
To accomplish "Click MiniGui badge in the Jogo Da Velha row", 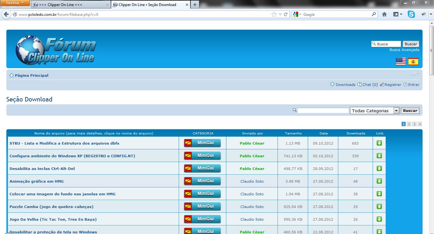I will pos(203,219).
